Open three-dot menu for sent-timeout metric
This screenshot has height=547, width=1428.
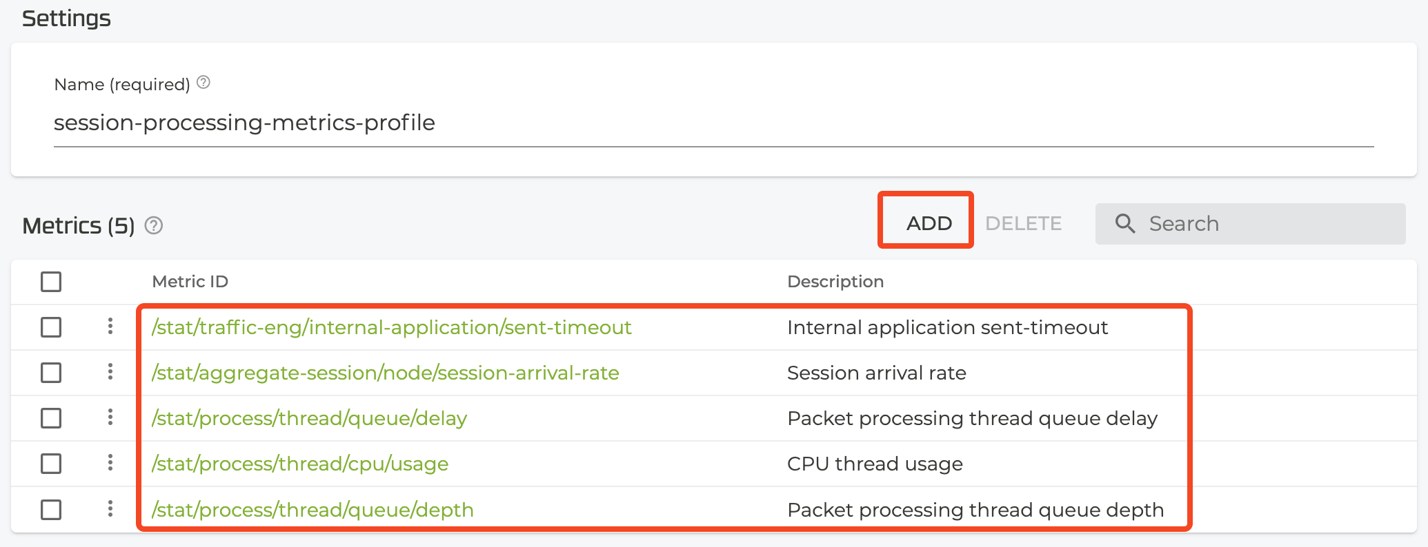pyautogui.click(x=110, y=326)
